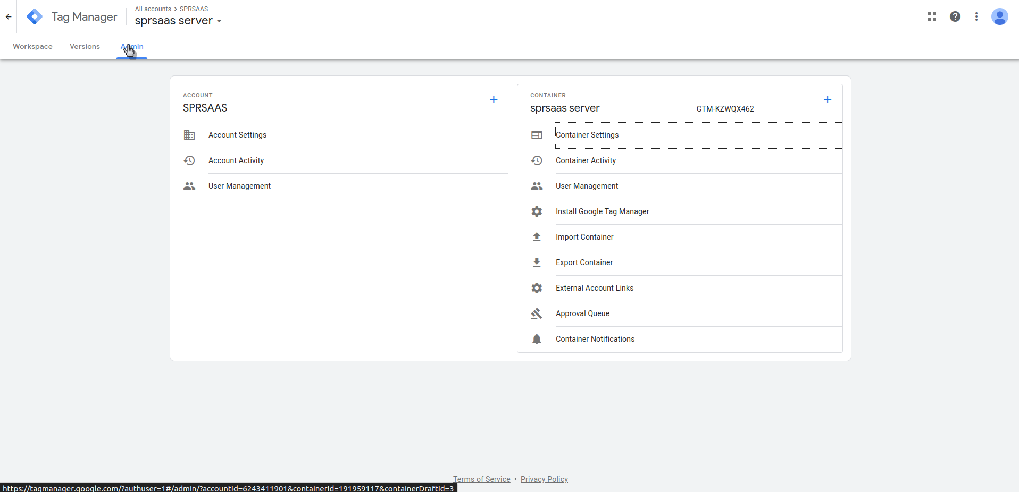Open the three-dot more options menu
This screenshot has width=1019, height=492.
[x=976, y=16]
